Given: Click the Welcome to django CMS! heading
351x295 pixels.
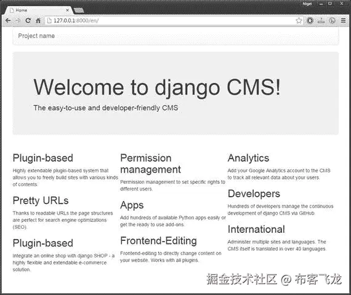Looking at the screenshot, I should (156, 88).
